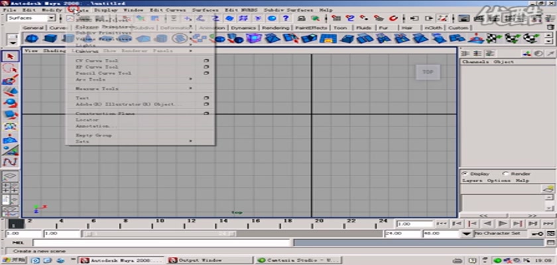Toggle construction history icon on status line
This screenshot has height=265, width=557.
[x=443, y=18]
